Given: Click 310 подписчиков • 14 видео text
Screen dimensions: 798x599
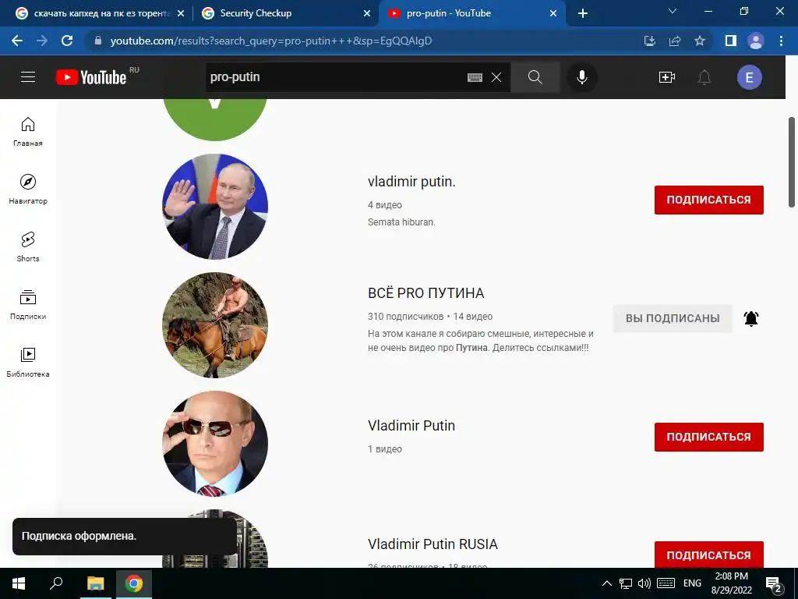Looking at the screenshot, I should (430, 317).
